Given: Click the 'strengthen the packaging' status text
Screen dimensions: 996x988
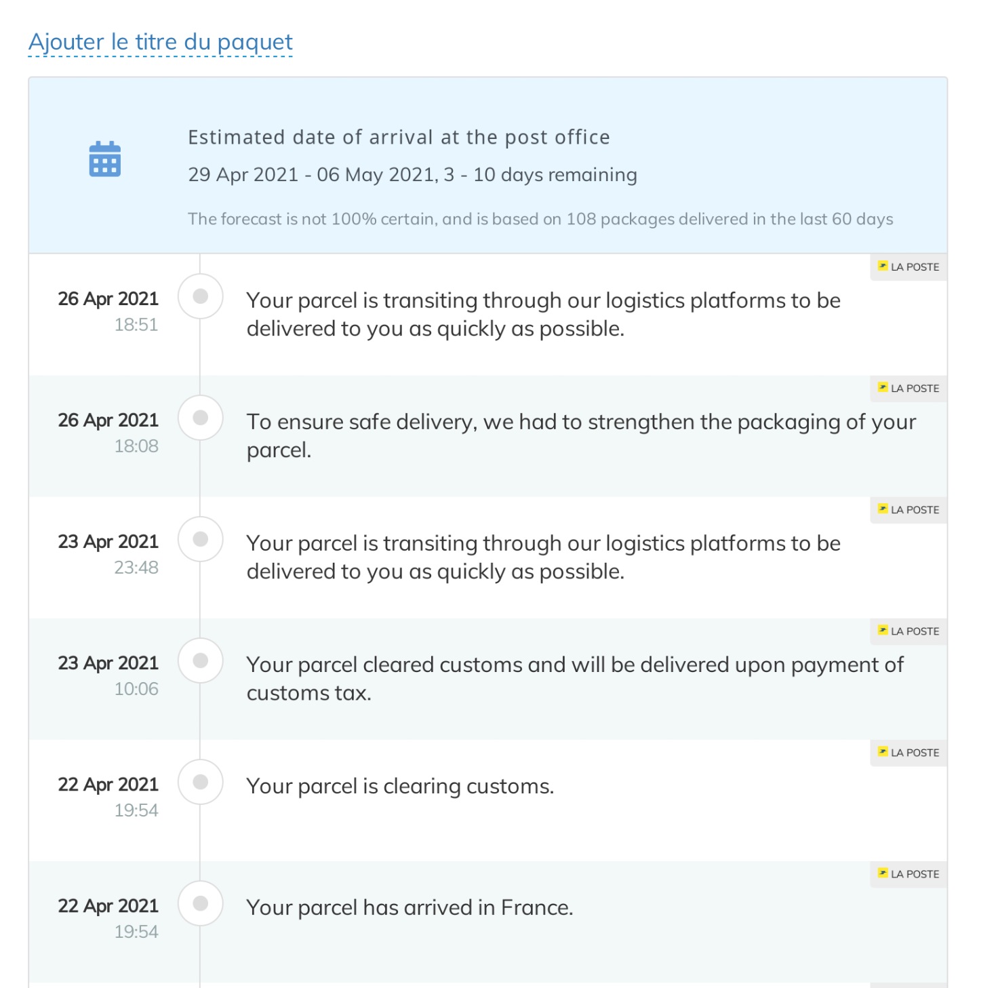Looking at the screenshot, I should click(x=581, y=435).
